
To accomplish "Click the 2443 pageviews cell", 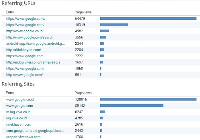I will point(79,131).
